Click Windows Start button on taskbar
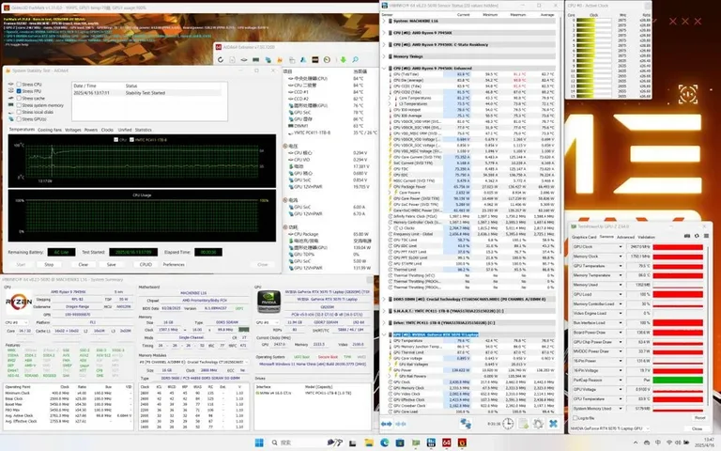 [x=259, y=443]
